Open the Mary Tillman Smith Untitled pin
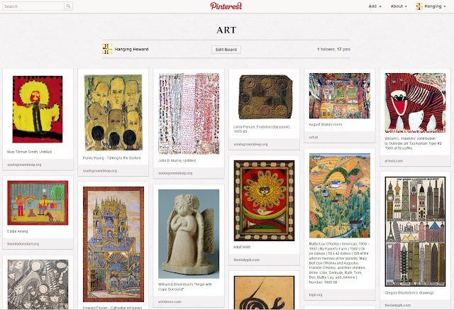Screen dimensions: 454x310 (38, 109)
